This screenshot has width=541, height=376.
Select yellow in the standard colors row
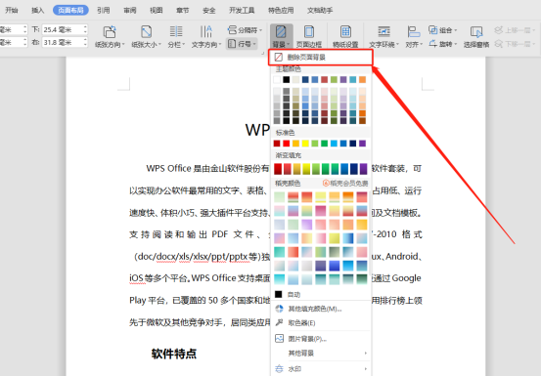point(305,144)
